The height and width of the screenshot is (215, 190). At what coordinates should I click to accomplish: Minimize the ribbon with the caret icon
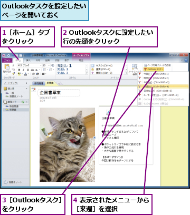point(182,60)
